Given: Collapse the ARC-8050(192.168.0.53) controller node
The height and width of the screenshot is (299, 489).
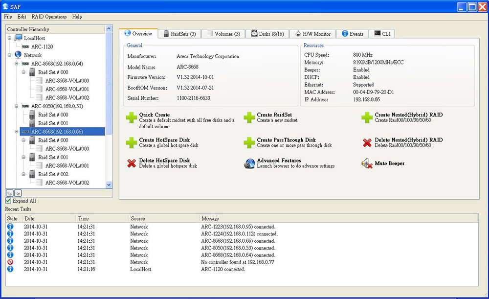Looking at the screenshot, I should click(x=17, y=106).
